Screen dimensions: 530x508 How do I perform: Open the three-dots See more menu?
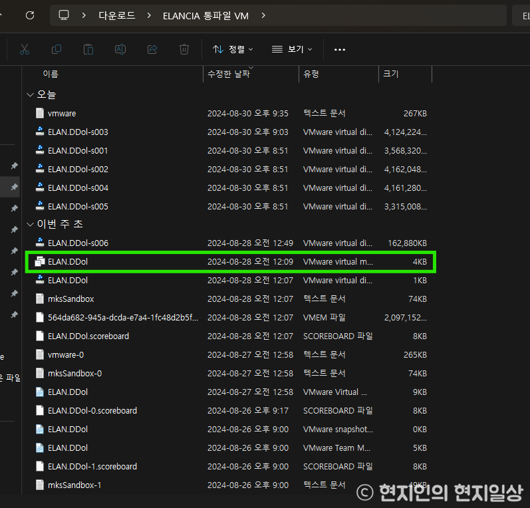340,50
